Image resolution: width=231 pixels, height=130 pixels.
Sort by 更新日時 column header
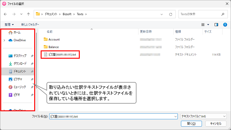pos(146,31)
